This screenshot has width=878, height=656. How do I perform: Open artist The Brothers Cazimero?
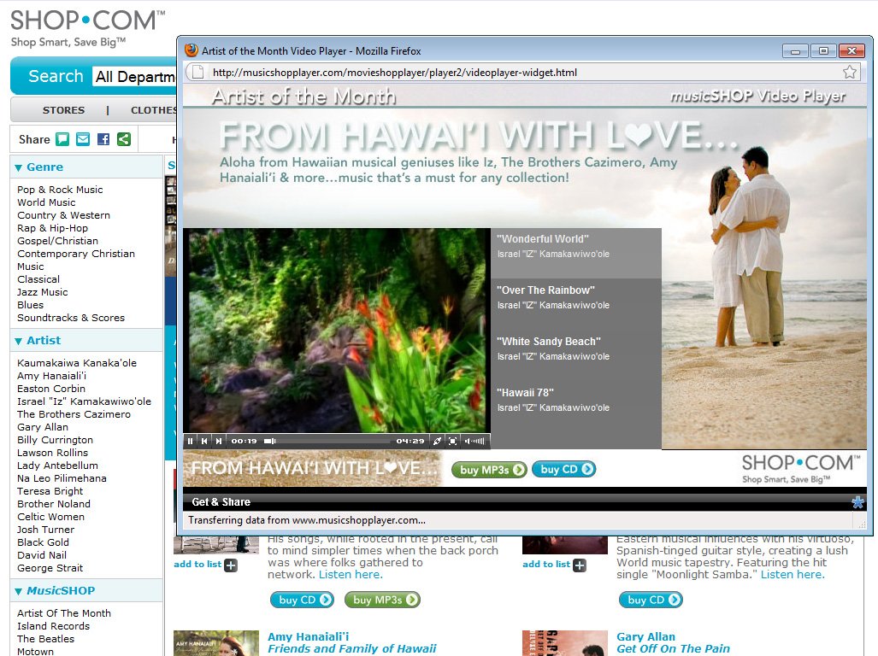74,414
